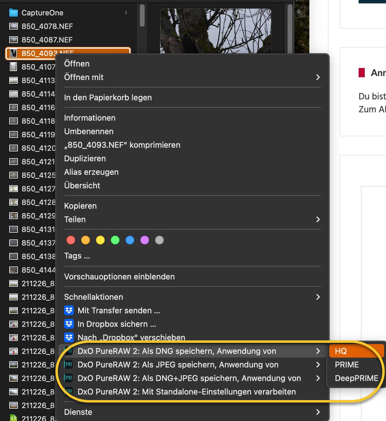The image size is (386, 421).
Task: Select file 850_4078.NEF
Action: click(47, 26)
